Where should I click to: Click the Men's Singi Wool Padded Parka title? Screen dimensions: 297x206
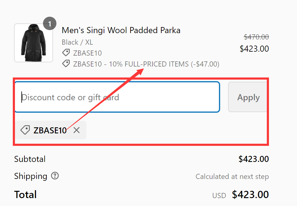click(x=121, y=30)
